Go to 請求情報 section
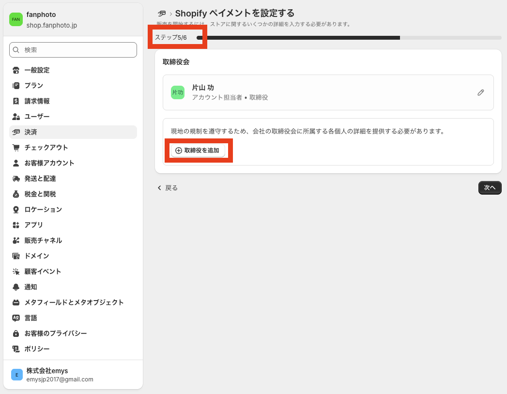This screenshot has width=507, height=394. point(73,101)
